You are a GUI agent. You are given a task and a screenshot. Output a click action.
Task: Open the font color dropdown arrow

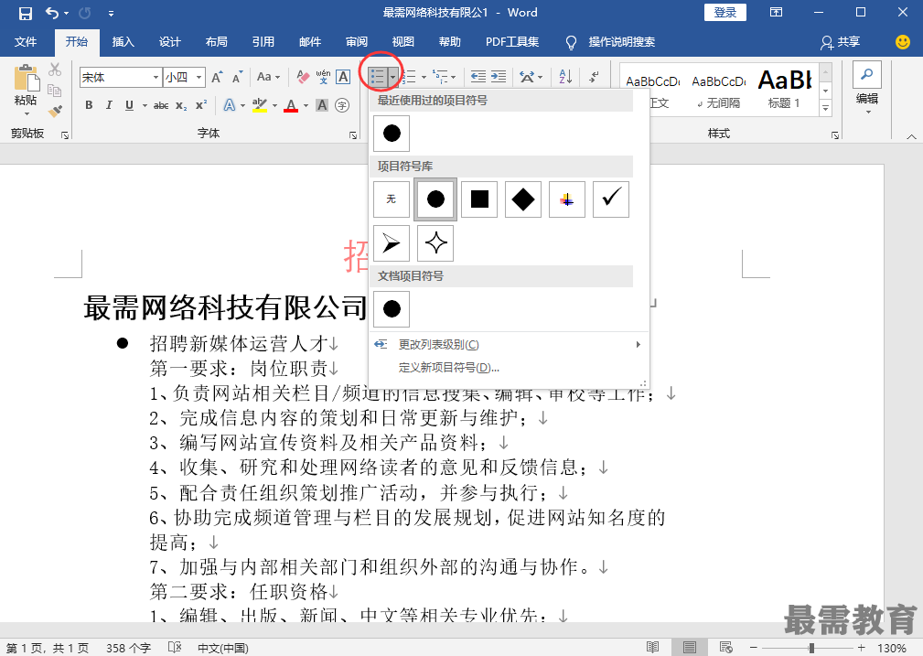(306, 105)
